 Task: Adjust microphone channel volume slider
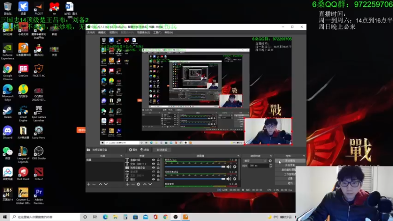(x=195, y=166)
